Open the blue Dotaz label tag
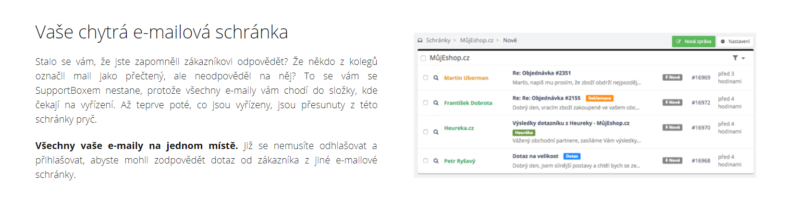798x200 pixels. [572, 156]
